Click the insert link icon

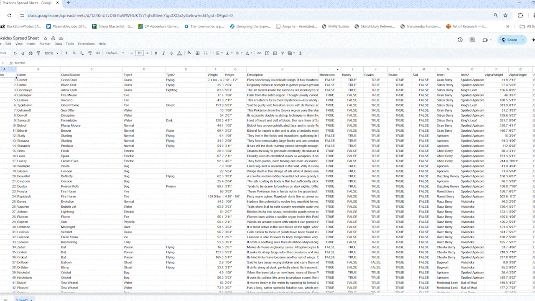coord(259,53)
